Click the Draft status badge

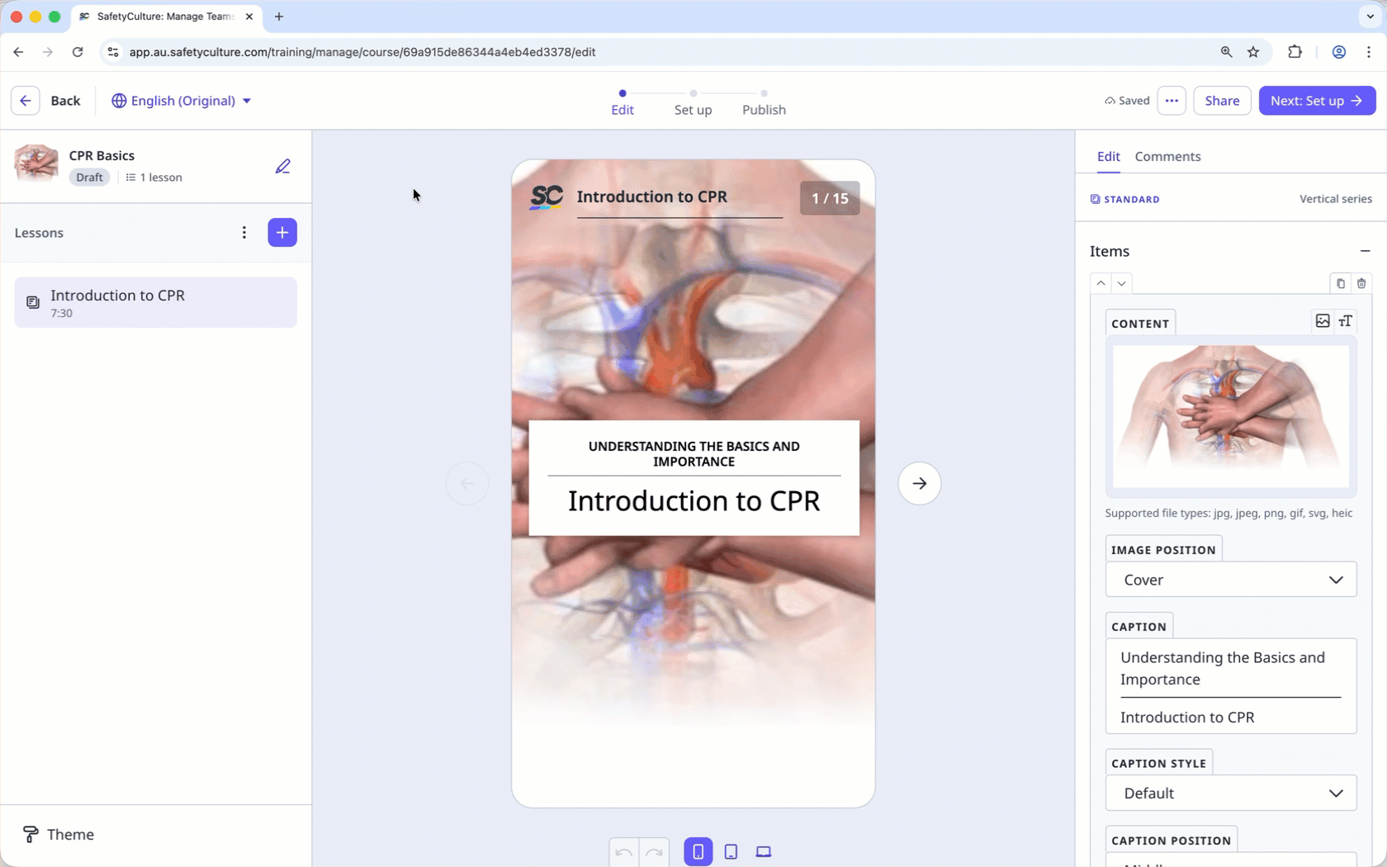tap(89, 178)
